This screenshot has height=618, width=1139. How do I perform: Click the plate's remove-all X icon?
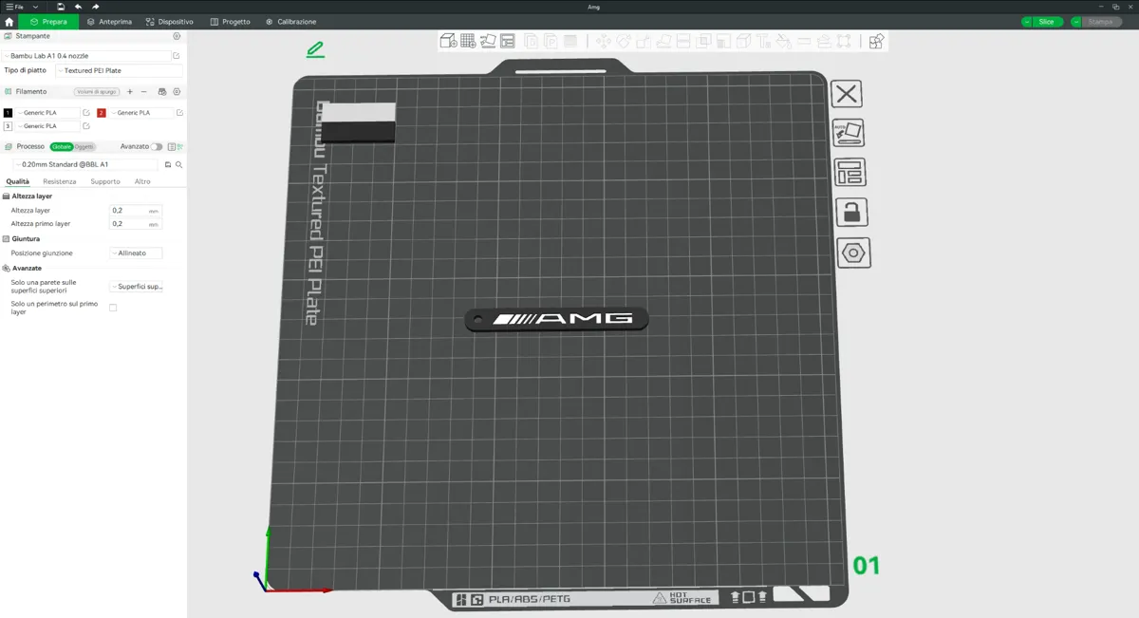coord(847,94)
